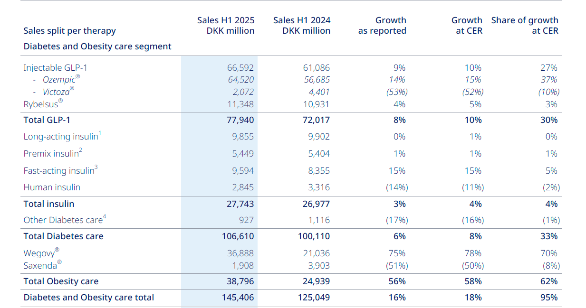
Task: Click the Other Diabetes care value 927
Action: tap(247, 220)
